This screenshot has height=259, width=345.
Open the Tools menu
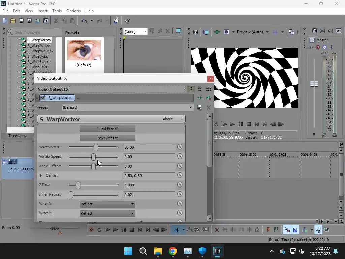(57, 11)
